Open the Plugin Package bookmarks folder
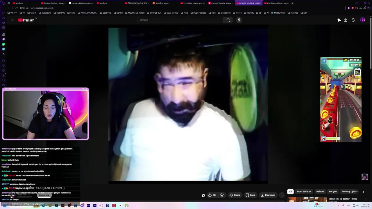 pos(198,13)
